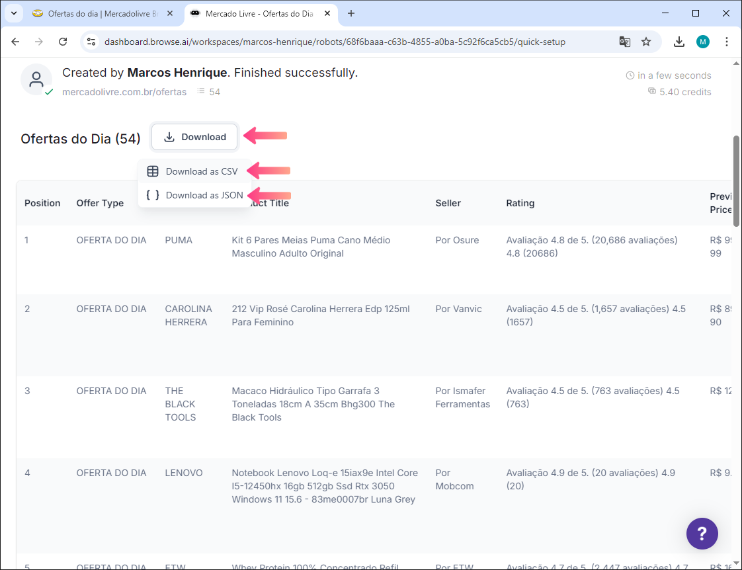The image size is (742, 570).
Task: Choose Download as JSON option
Action: tap(194, 195)
